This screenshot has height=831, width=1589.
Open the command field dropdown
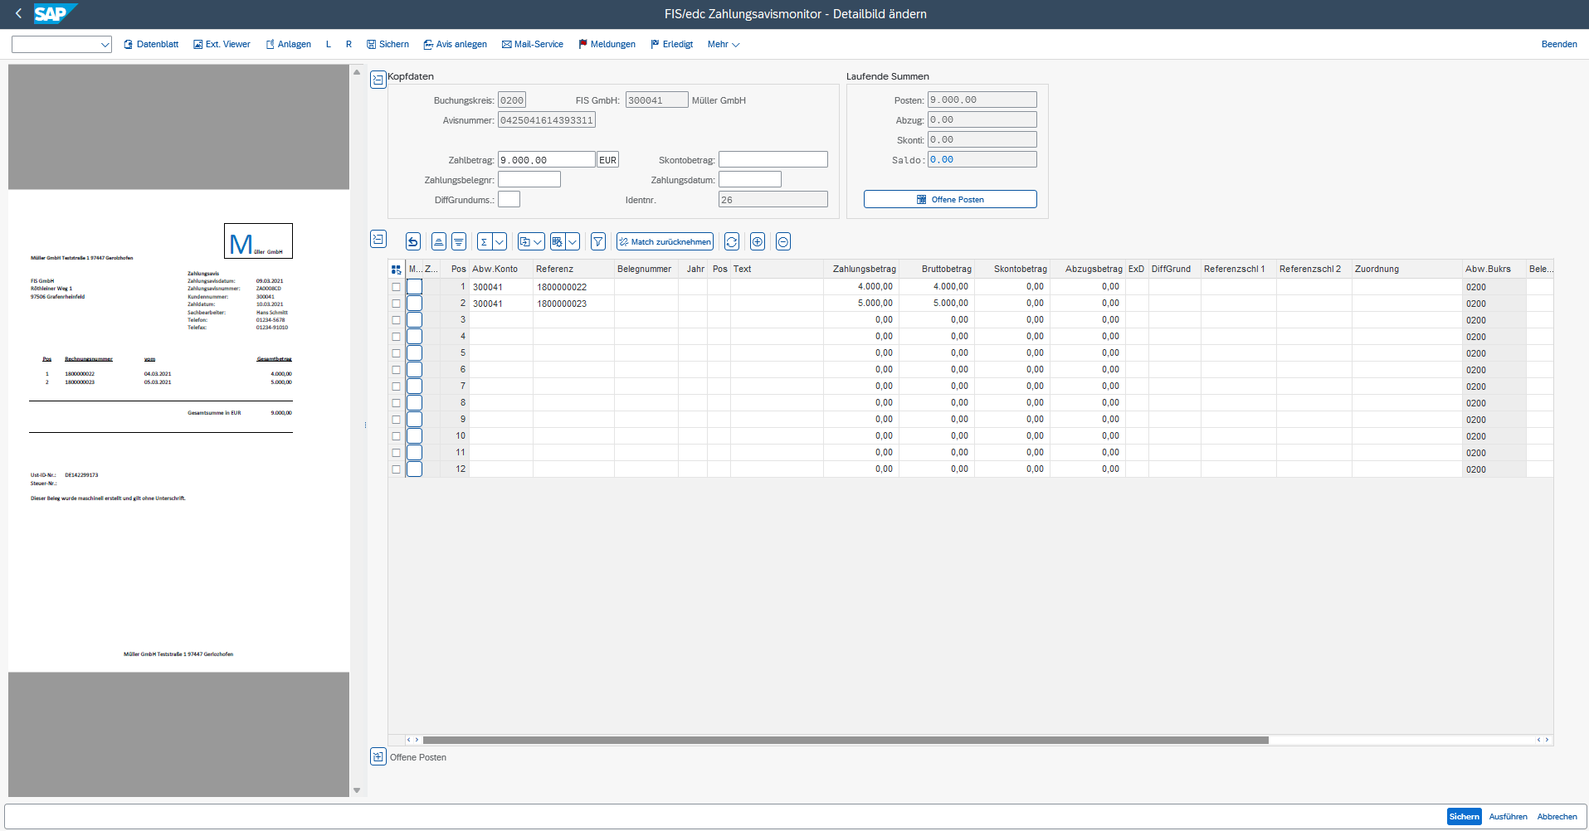(105, 45)
